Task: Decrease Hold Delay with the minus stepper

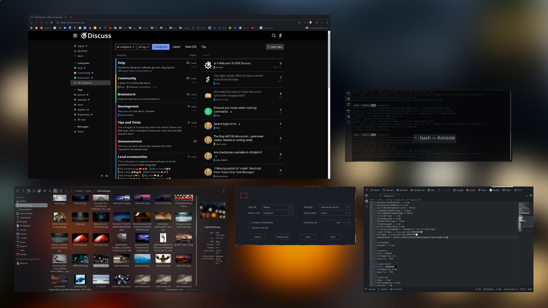Action: point(344,222)
